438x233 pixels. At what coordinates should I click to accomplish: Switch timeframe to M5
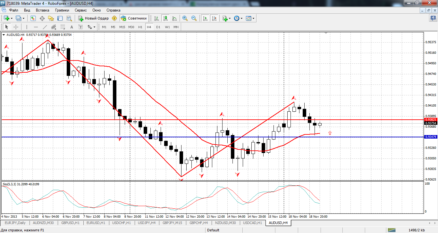click(113, 27)
